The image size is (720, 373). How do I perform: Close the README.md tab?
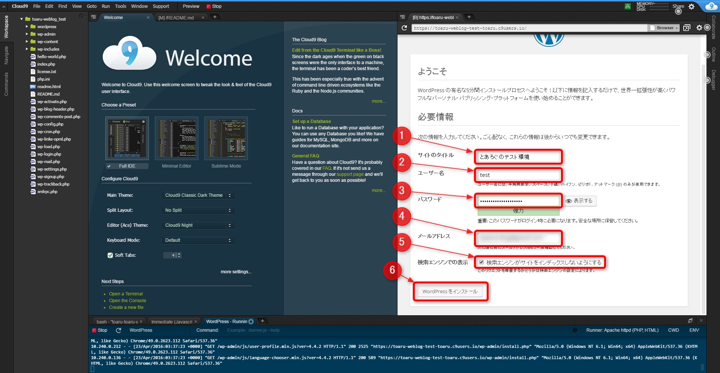(x=203, y=18)
